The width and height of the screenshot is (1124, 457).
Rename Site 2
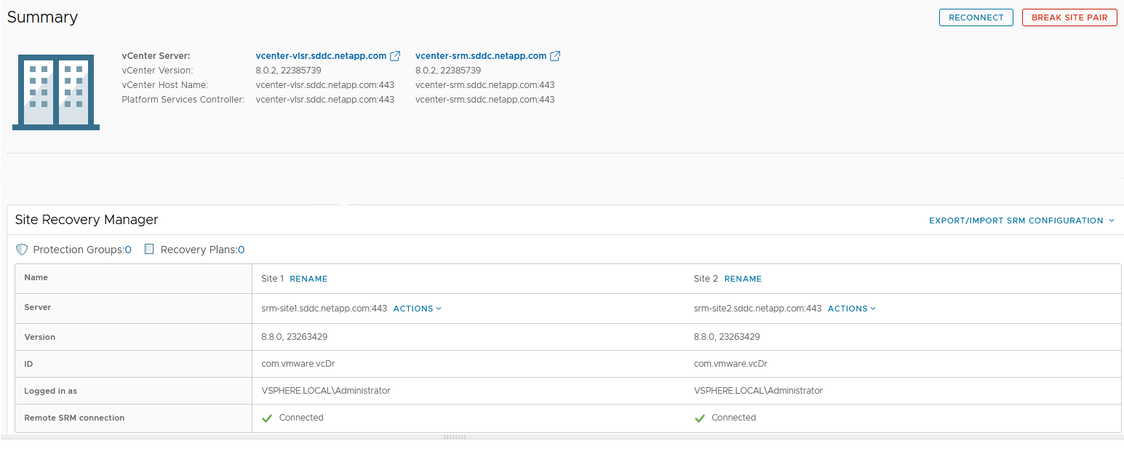pyautogui.click(x=743, y=279)
